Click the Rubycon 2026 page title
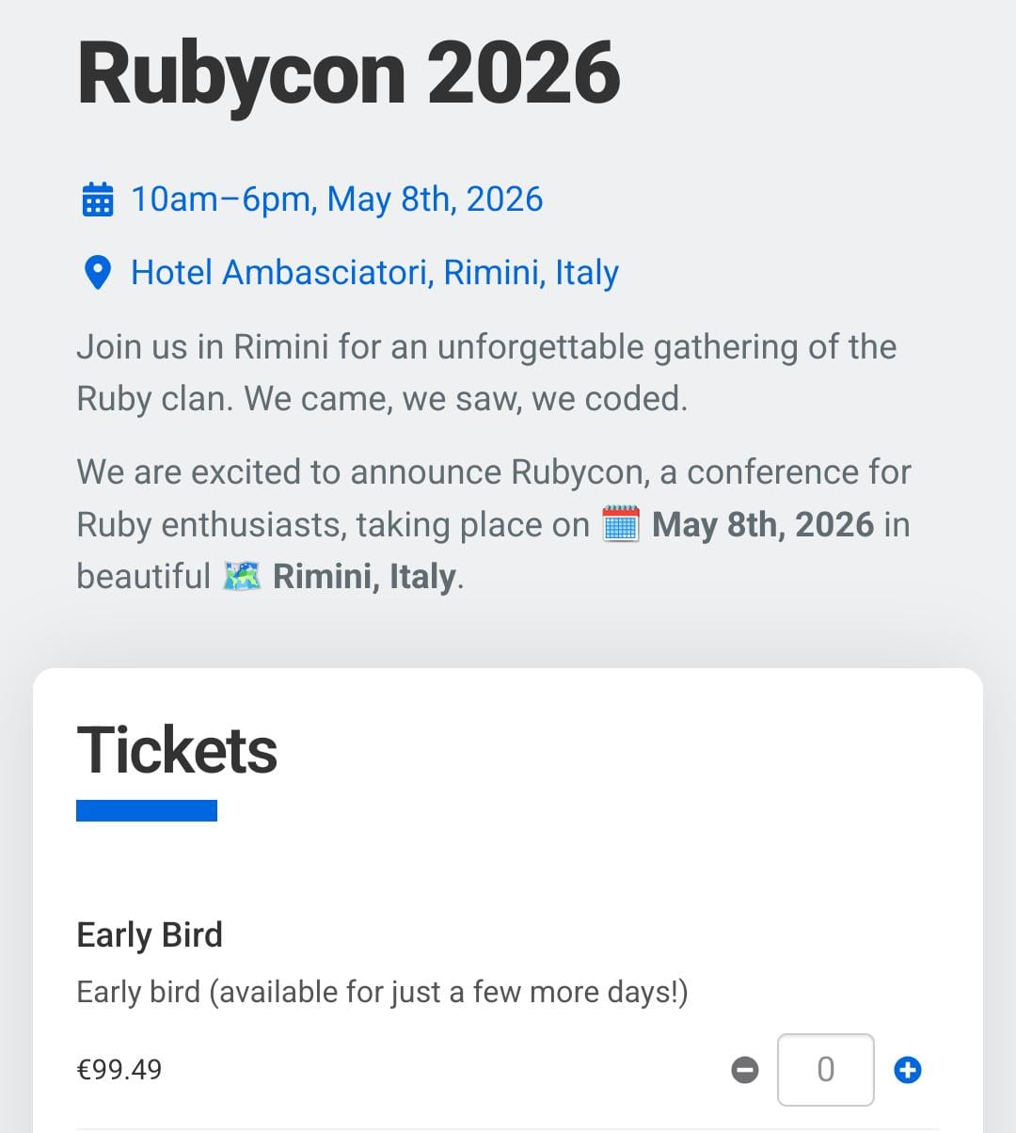Image resolution: width=1016 pixels, height=1133 pixels. coord(348,73)
